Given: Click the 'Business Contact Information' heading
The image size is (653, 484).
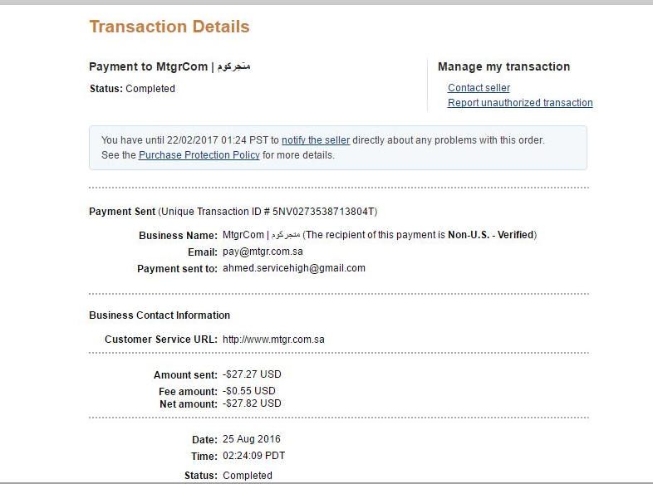Looking at the screenshot, I should [x=160, y=315].
